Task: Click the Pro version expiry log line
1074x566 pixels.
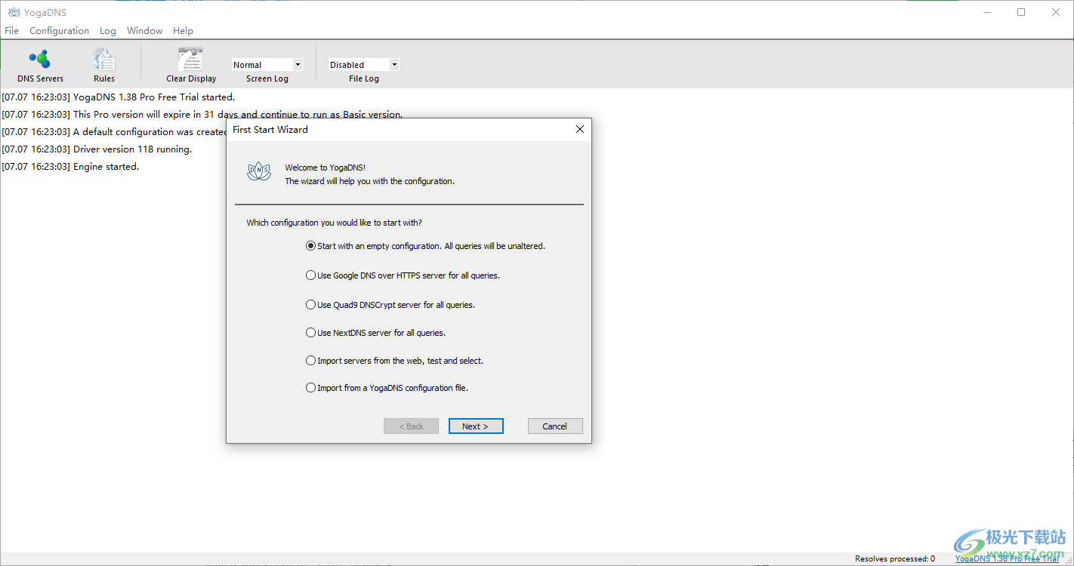Action: (202, 115)
